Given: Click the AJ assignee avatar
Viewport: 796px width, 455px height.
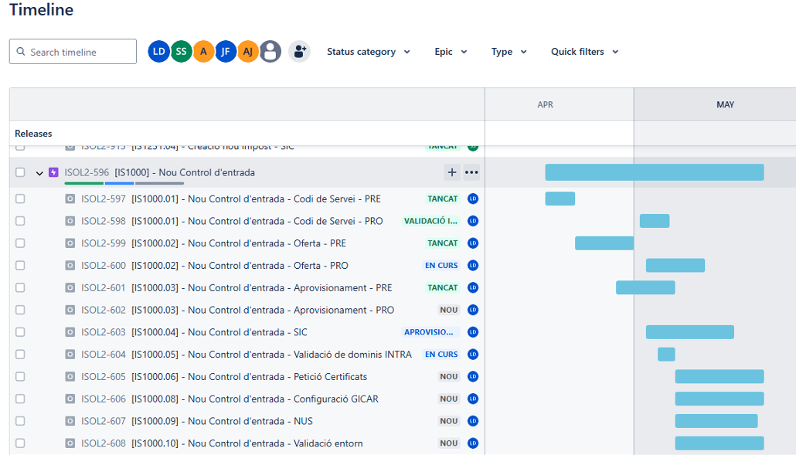Looking at the screenshot, I should pyautogui.click(x=248, y=52).
